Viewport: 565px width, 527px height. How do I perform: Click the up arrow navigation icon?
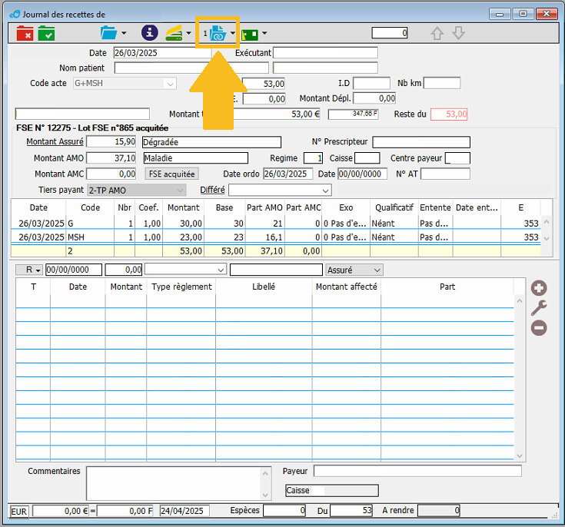coord(437,33)
